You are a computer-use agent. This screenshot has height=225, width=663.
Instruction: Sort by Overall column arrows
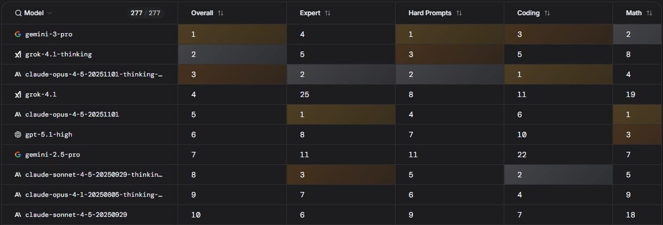(220, 13)
